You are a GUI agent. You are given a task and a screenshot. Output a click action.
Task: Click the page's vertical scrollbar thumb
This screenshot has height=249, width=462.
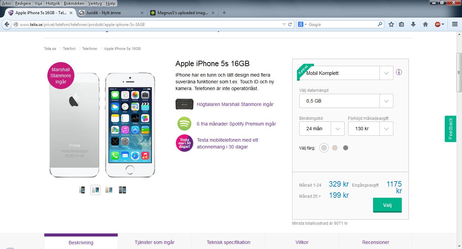tap(459, 72)
